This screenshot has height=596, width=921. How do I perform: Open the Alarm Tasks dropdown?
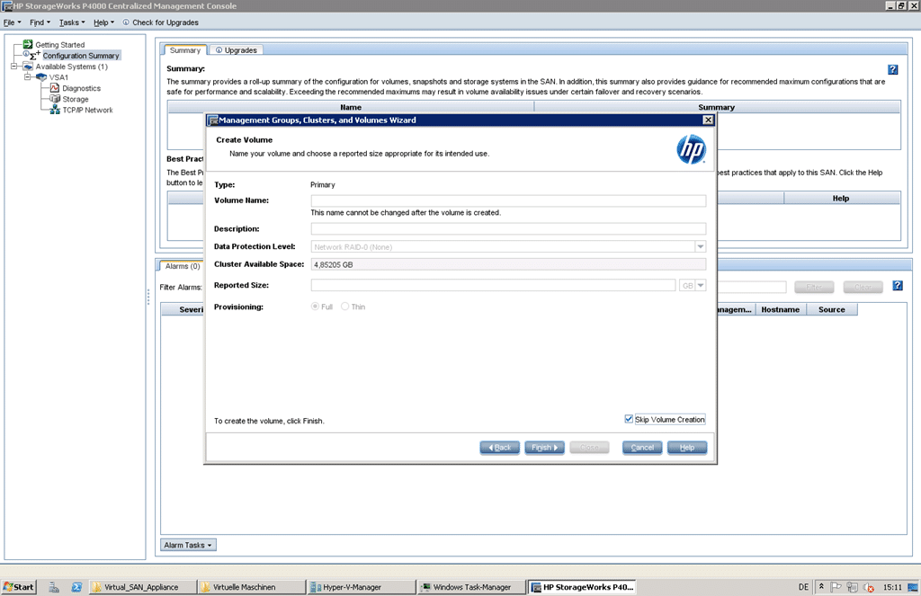tap(188, 545)
